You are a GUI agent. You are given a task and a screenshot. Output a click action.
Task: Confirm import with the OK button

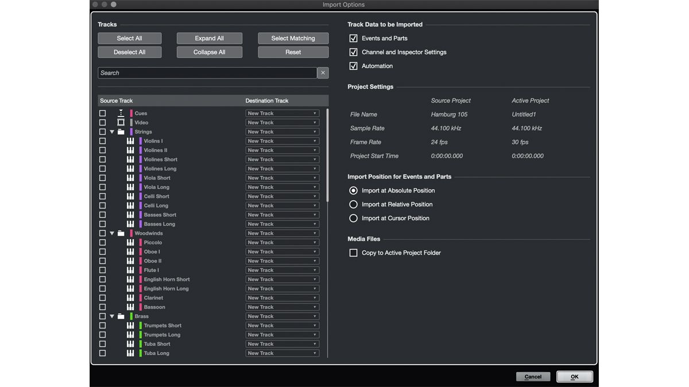(574, 377)
